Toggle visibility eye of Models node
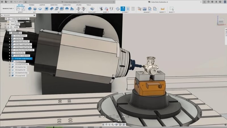Screen dimensions: 227x128 pyautogui.click(x=9, y=27)
